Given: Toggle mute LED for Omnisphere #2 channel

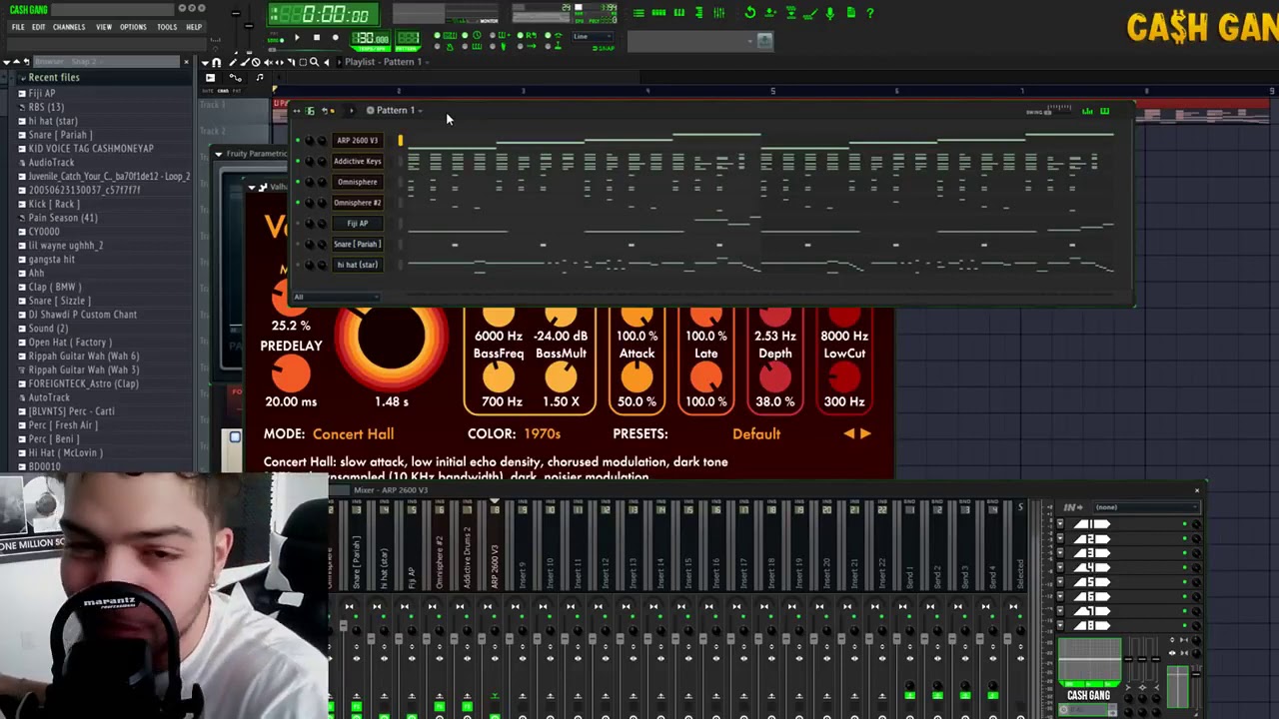Looking at the screenshot, I should coord(297,203).
